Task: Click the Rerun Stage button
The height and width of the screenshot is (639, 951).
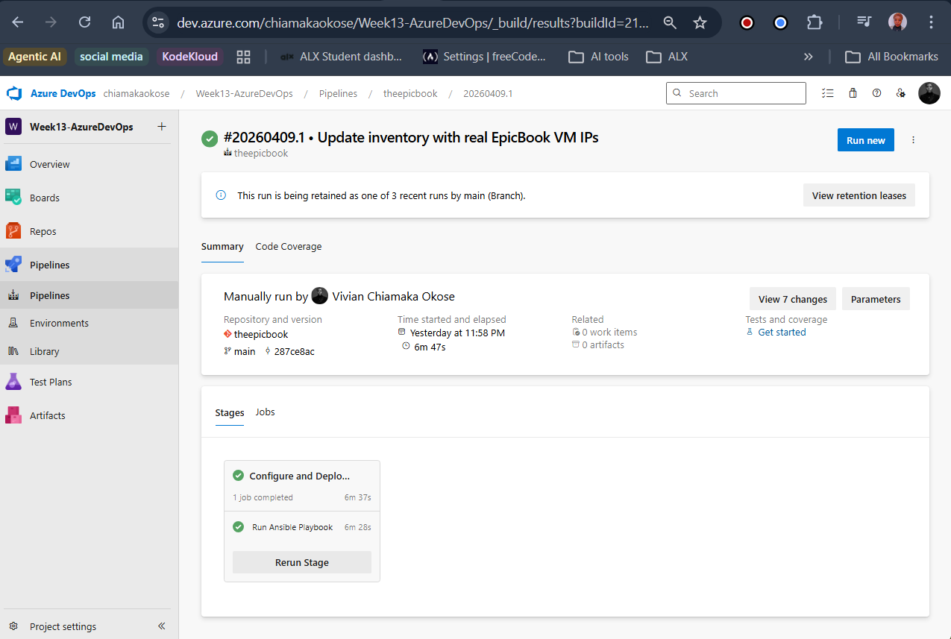Action: tap(302, 562)
